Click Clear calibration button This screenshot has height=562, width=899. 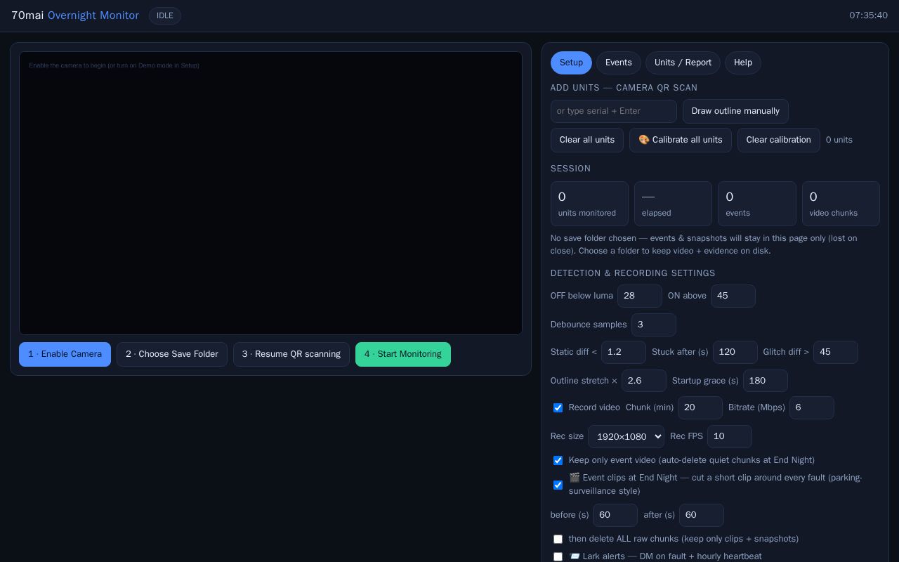click(x=779, y=140)
